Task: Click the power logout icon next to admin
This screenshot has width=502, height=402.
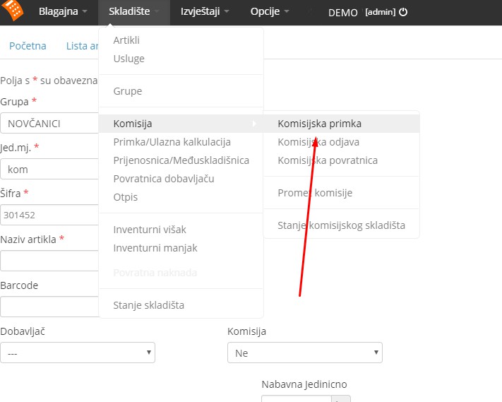Action: 403,12
